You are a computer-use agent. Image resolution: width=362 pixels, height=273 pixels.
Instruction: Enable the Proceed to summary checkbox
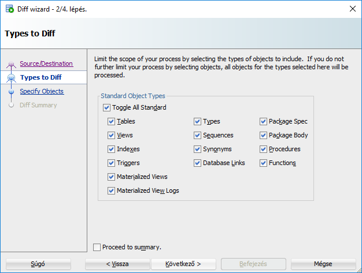tap(97, 247)
